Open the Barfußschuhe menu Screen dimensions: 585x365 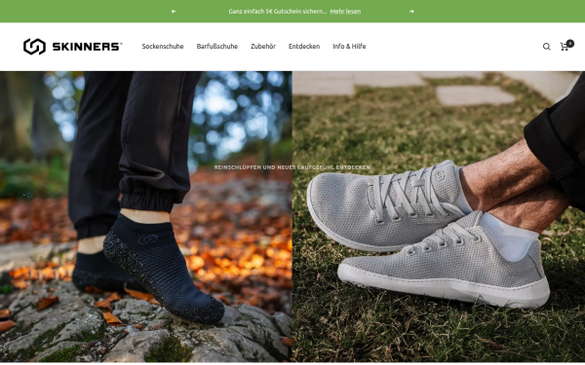(x=217, y=46)
